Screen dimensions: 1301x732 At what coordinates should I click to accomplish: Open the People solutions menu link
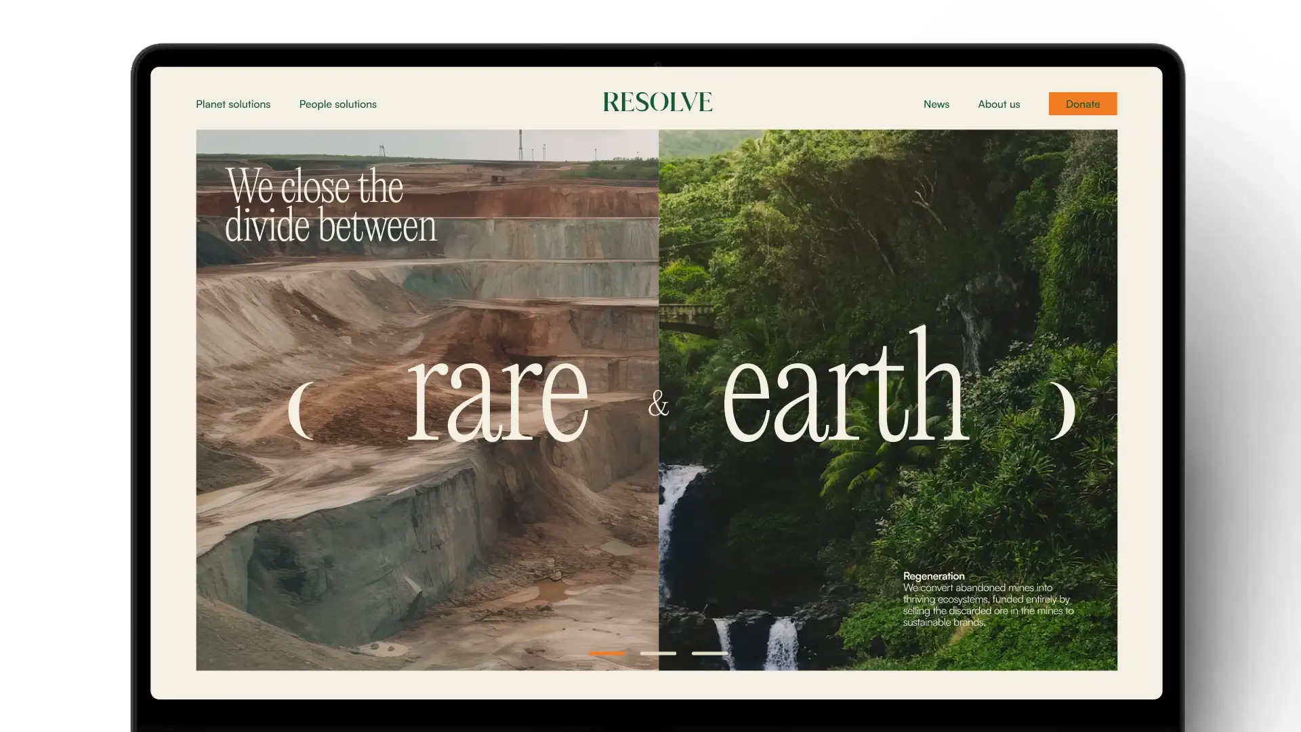point(337,104)
